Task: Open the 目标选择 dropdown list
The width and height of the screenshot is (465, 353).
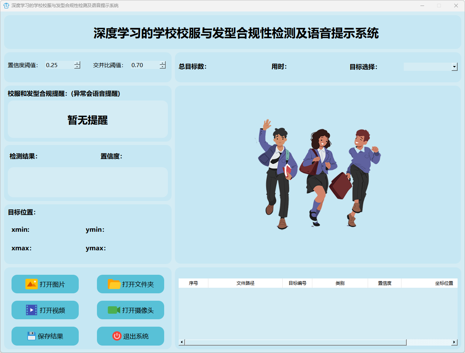Action: (x=454, y=67)
